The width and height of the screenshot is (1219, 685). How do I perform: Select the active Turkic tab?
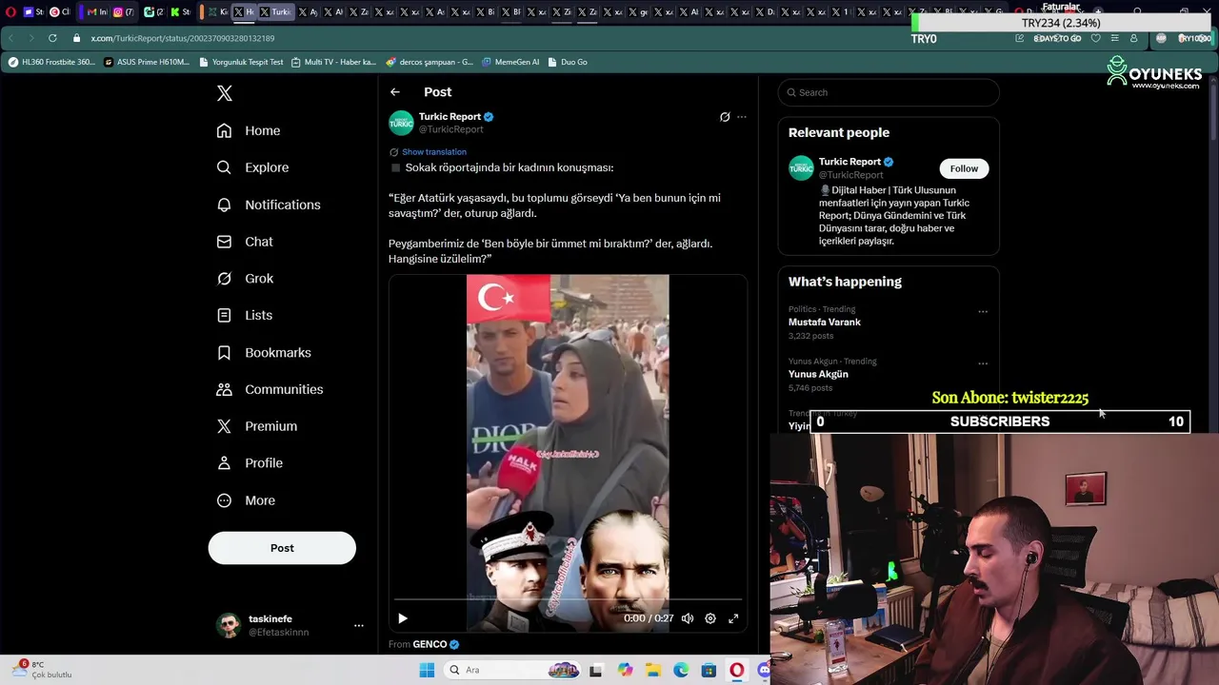[x=274, y=12]
